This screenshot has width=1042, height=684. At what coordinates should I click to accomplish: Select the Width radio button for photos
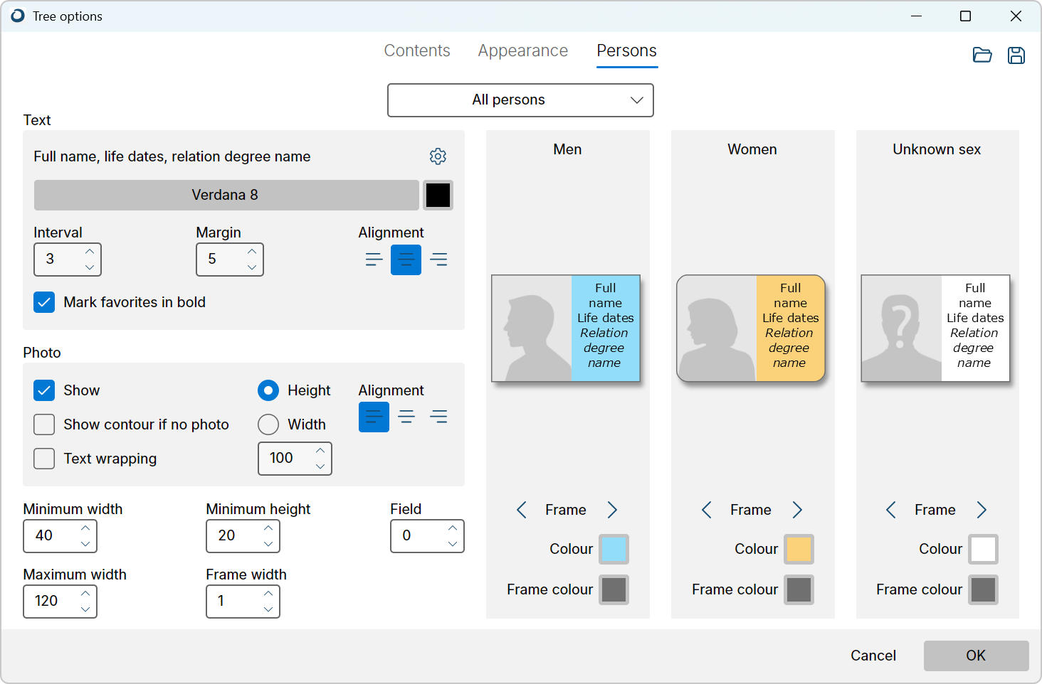[268, 424]
